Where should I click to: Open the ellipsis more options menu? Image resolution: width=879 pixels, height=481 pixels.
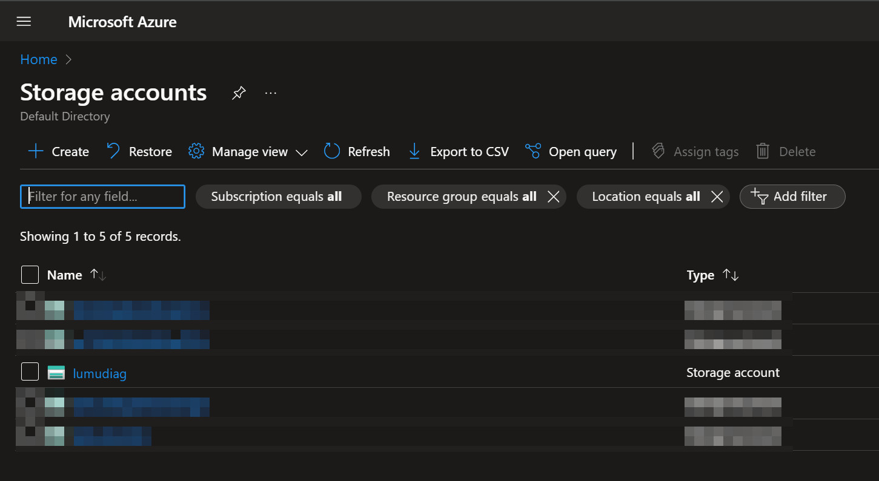(x=271, y=93)
